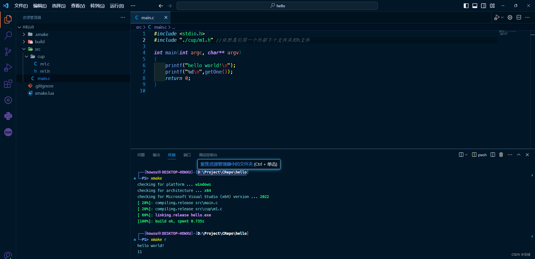Viewport: 535px width, 259px height.
Task: Open the Python activity bar icon
Action: (x=8, y=116)
